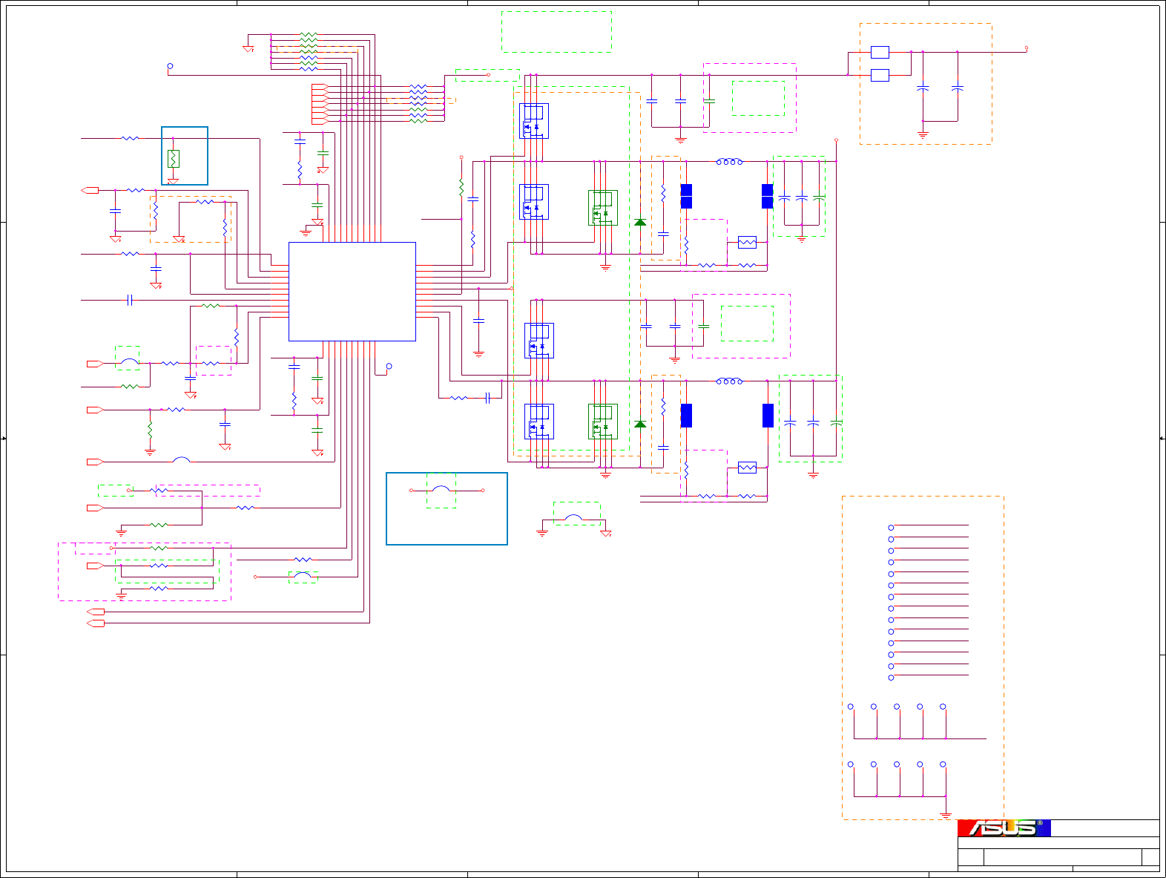Click the jumper between the two ground symbols
The height and width of the screenshot is (878, 1166).
573,517
